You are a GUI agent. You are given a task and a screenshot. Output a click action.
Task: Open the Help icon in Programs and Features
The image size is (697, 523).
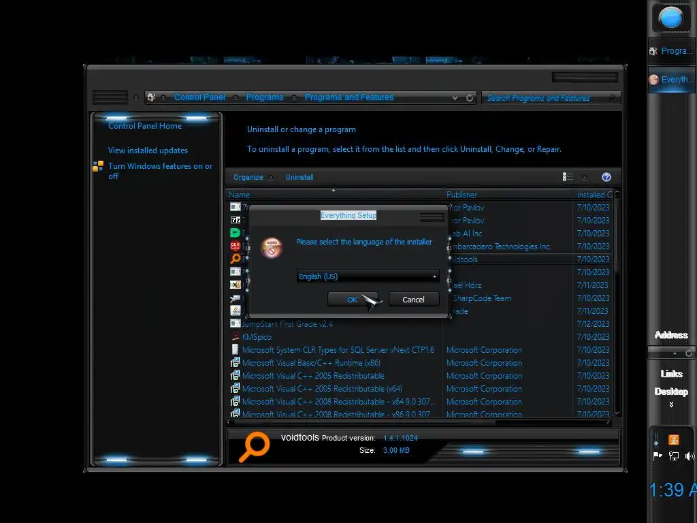(x=606, y=177)
